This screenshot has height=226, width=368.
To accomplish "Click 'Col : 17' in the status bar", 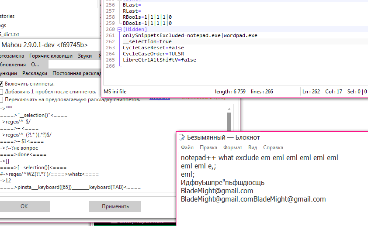I will coord(333,92).
